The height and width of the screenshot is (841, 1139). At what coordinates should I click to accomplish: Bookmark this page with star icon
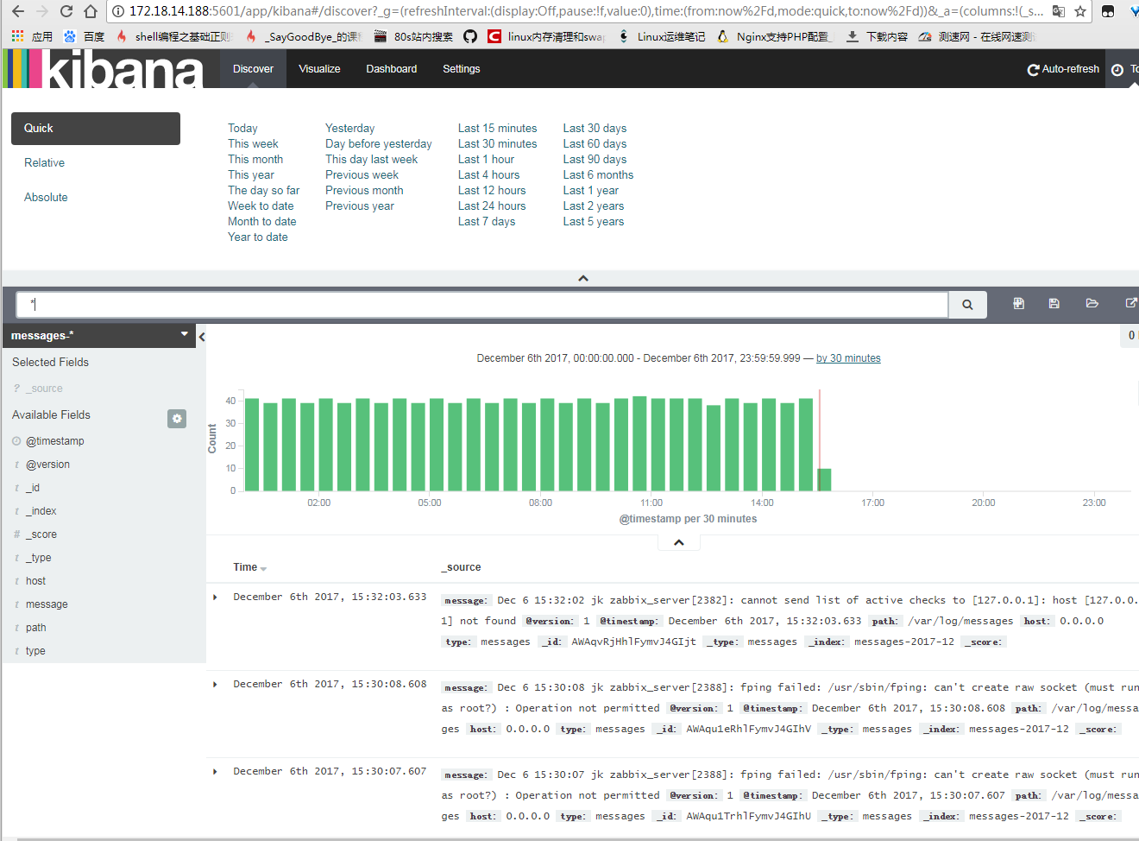[x=1080, y=12]
